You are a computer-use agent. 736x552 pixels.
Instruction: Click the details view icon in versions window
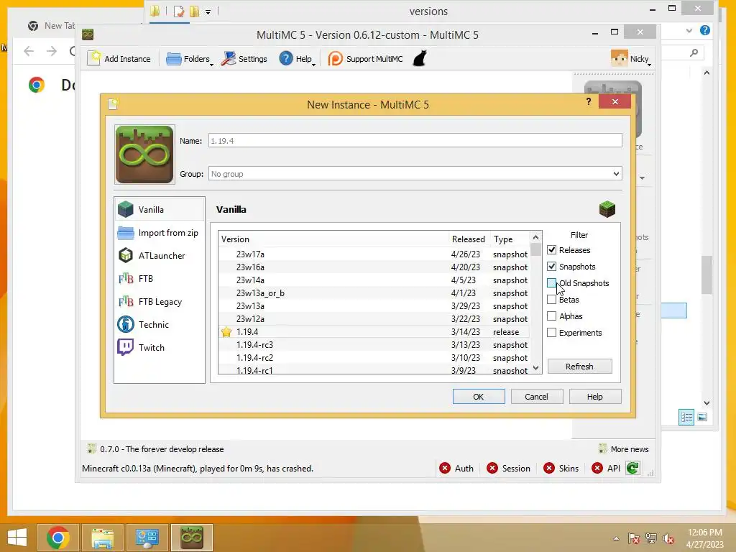[686, 417]
